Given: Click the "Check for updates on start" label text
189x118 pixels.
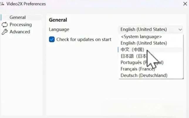Looking at the screenshot, I should click(x=84, y=39).
